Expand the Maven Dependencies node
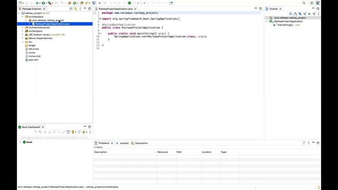This screenshot has height=190, width=338. 22,39
